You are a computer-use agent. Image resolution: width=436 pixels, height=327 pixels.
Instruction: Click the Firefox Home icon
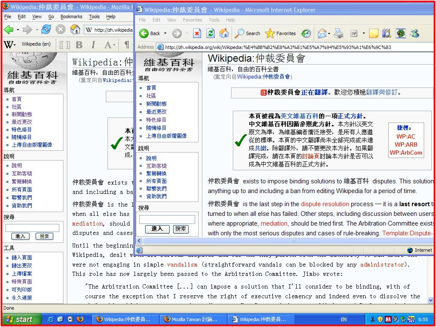(x=75, y=30)
